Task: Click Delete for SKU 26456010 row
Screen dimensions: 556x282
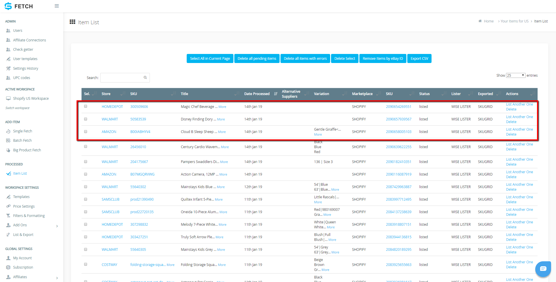Action: pyautogui.click(x=511, y=149)
